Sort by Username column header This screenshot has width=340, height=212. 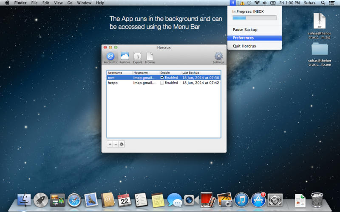(x=119, y=73)
